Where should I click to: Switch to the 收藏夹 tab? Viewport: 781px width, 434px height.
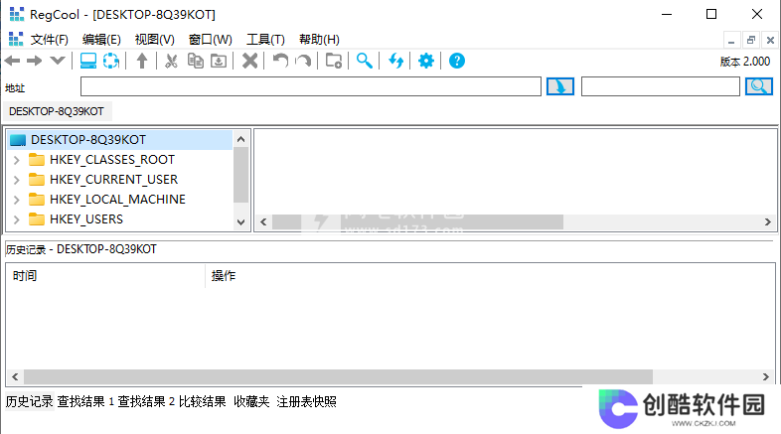251,401
